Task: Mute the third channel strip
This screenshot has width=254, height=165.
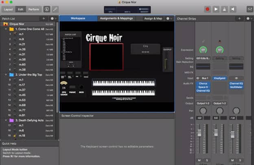Action: tap(232, 160)
